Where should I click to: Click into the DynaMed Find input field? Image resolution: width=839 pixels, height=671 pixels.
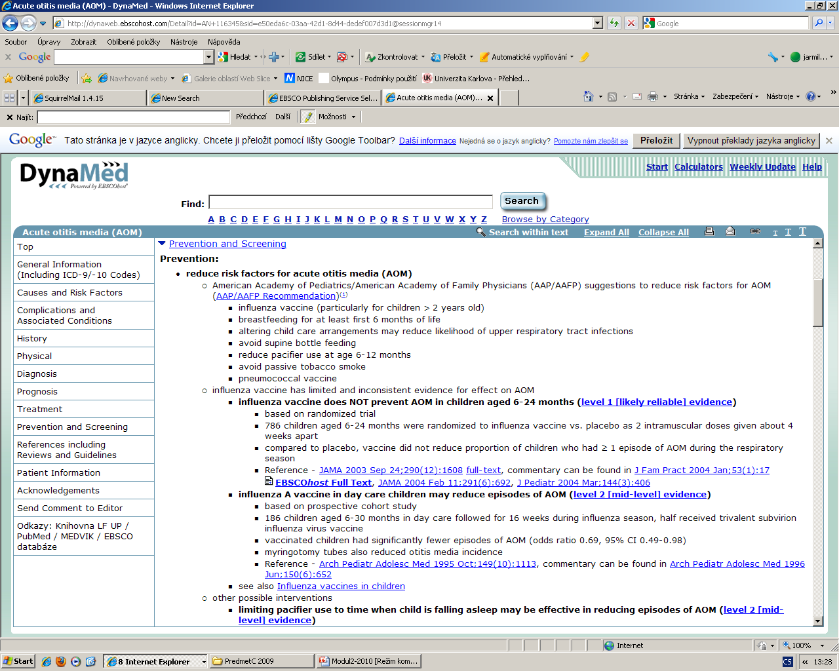point(351,202)
